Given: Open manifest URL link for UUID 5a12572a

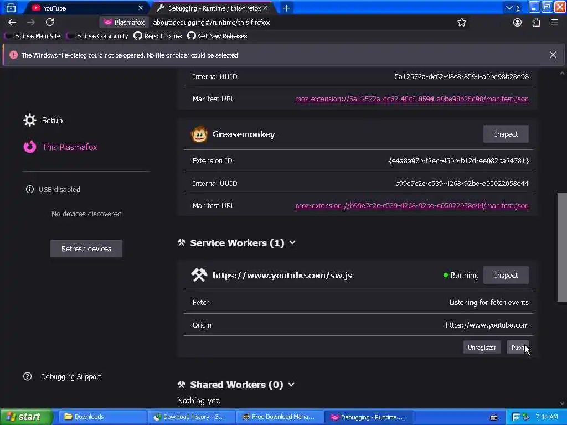Looking at the screenshot, I should point(412,99).
